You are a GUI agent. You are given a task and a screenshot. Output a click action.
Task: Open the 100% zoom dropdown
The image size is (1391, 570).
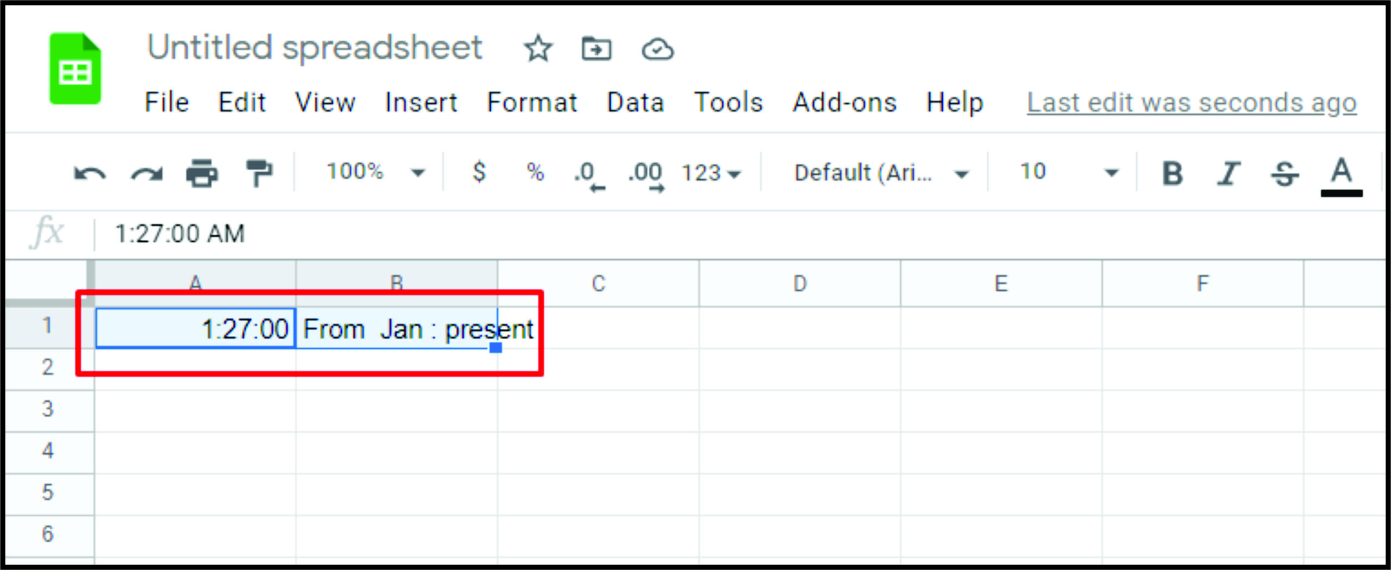375,172
